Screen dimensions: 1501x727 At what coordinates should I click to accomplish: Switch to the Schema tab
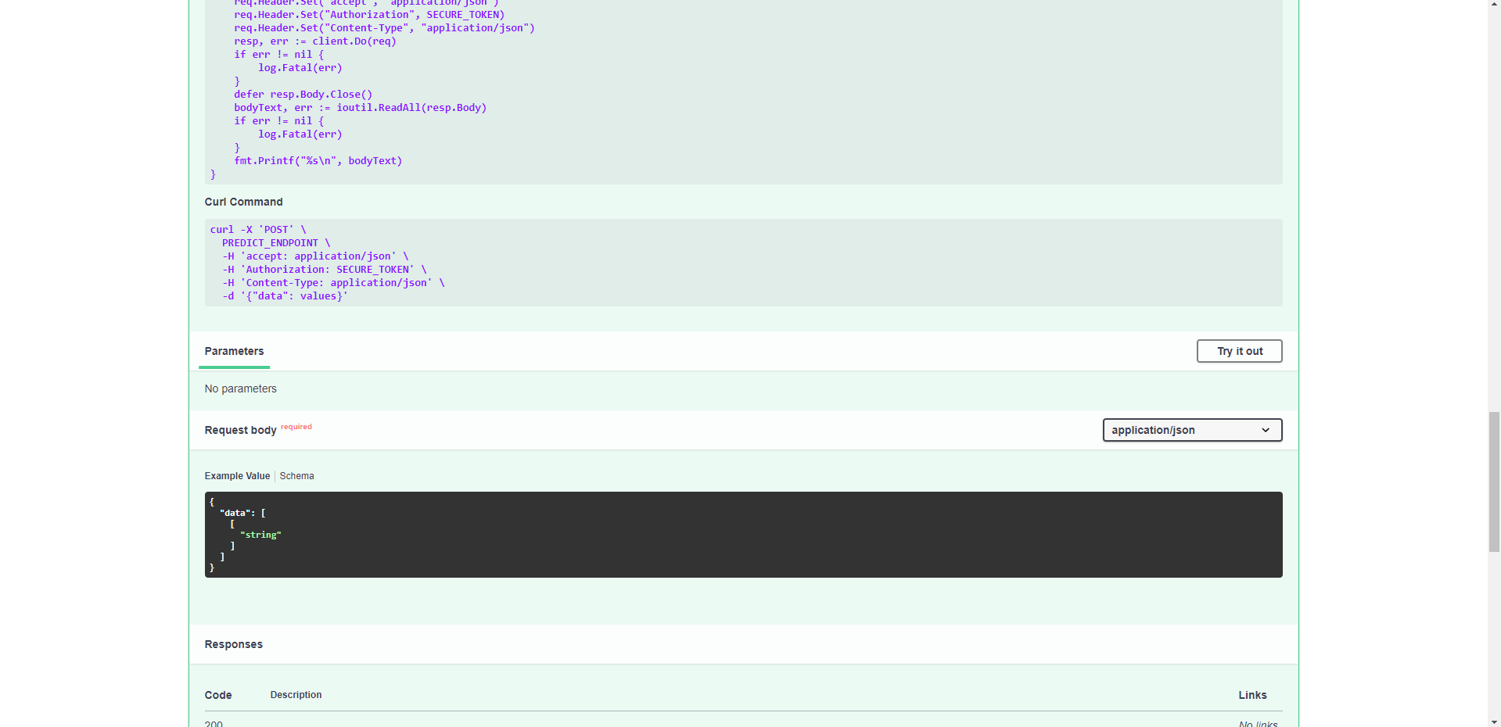[296, 476]
